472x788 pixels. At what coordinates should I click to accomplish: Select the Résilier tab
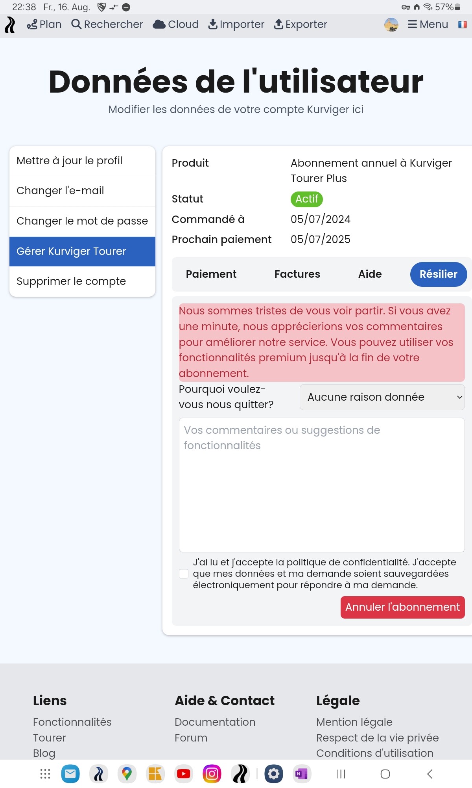439,274
